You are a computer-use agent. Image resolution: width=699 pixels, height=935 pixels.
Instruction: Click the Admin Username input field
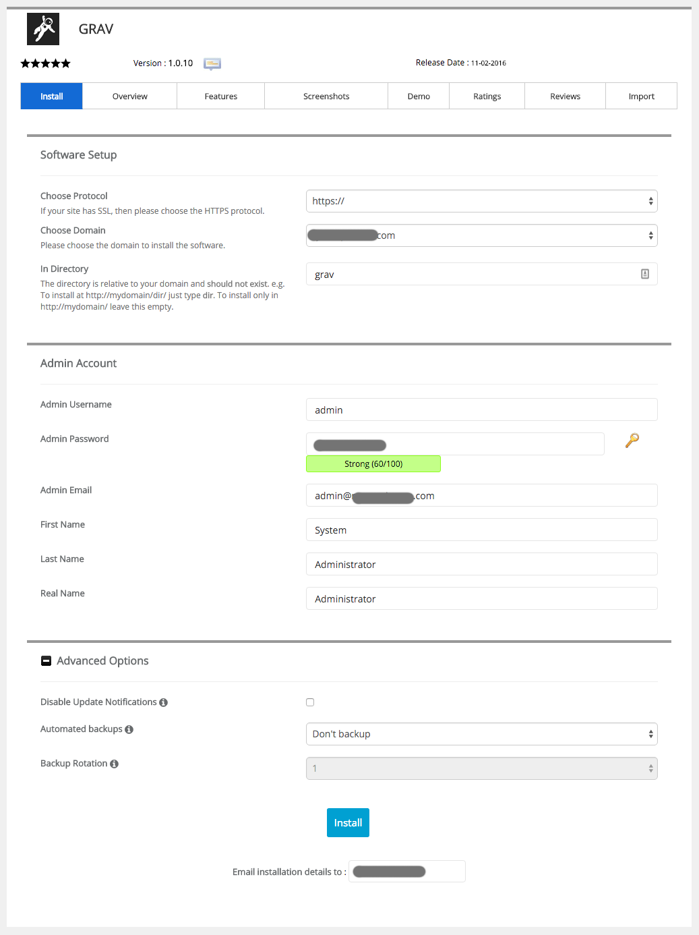click(481, 410)
